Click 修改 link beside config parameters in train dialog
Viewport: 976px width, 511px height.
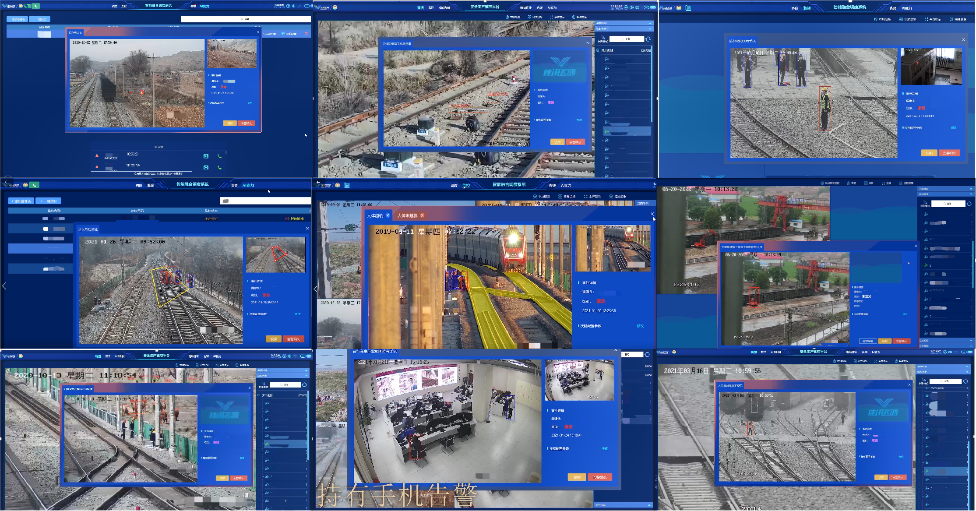640,326
